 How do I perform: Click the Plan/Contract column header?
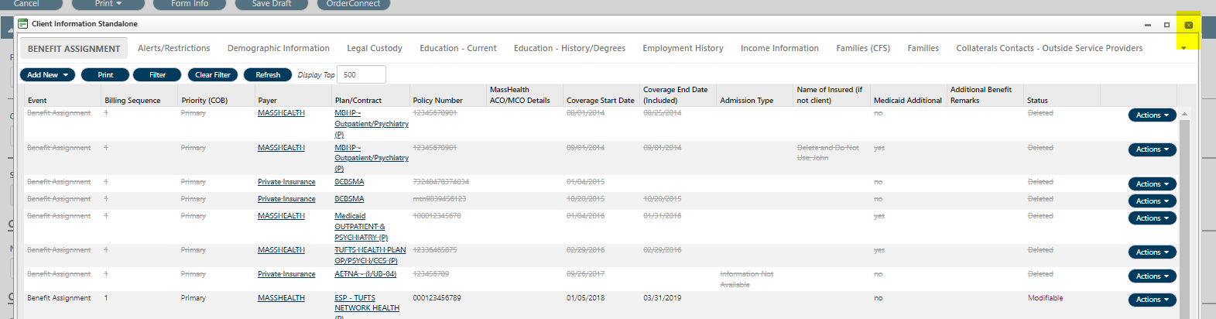(x=358, y=101)
